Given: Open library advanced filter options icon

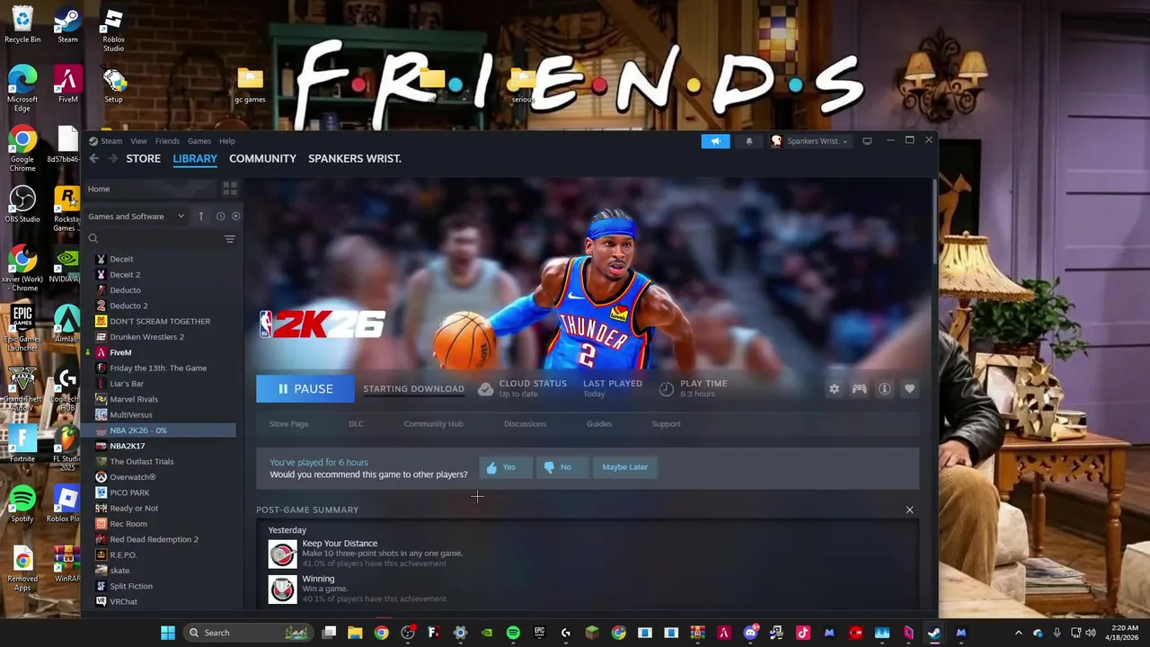Looking at the screenshot, I should pyautogui.click(x=230, y=239).
